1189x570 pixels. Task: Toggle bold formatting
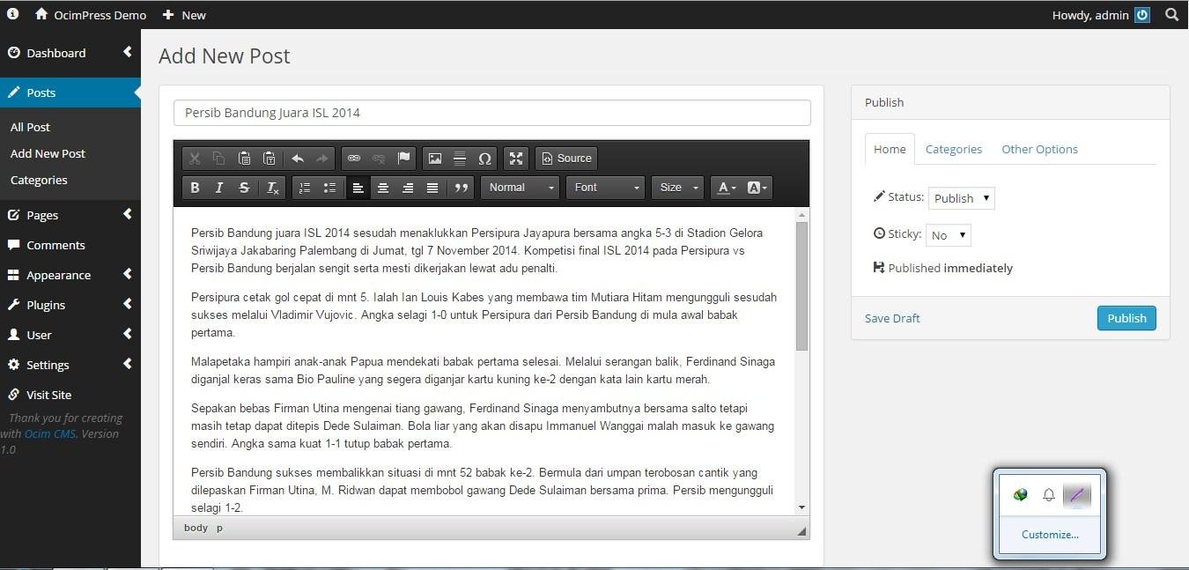click(195, 187)
